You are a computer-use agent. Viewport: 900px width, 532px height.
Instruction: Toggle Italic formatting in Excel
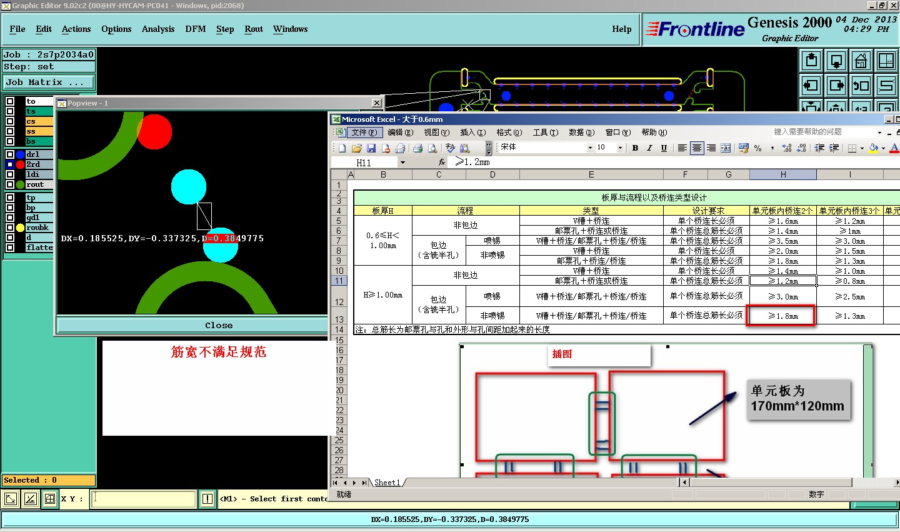[x=649, y=148]
